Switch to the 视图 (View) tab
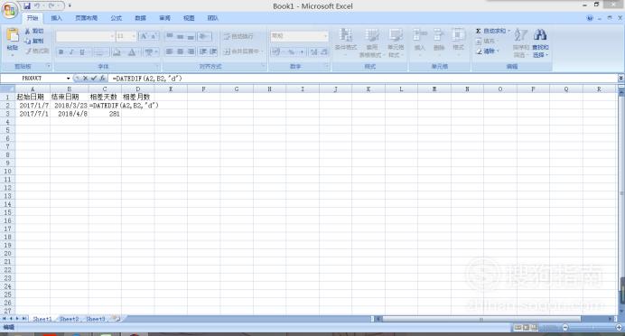The image size is (625, 336). [189, 18]
